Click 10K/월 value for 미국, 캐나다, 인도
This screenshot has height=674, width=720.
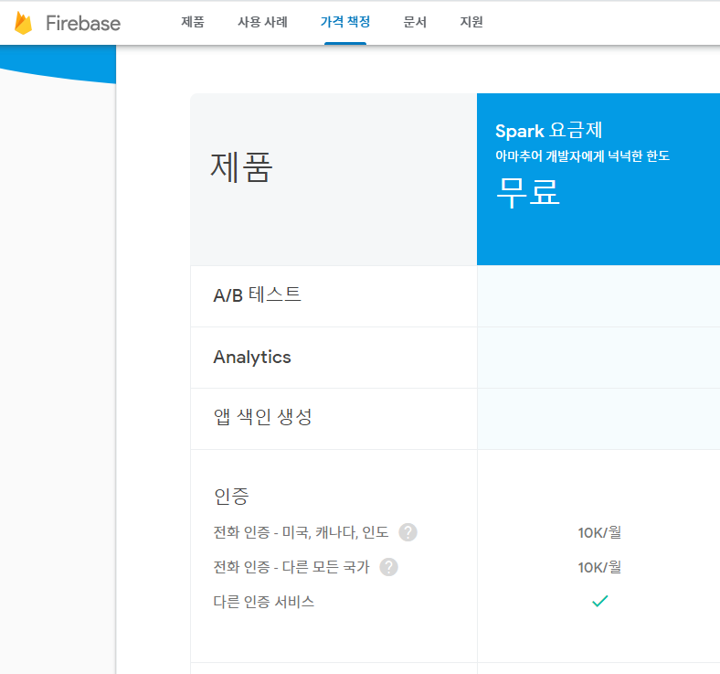[x=599, y=532]
